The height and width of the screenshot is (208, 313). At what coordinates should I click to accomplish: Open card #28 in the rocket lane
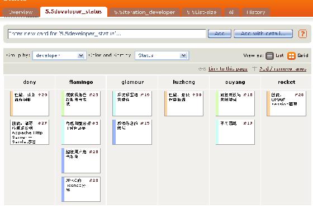click(x=286, y=103)
